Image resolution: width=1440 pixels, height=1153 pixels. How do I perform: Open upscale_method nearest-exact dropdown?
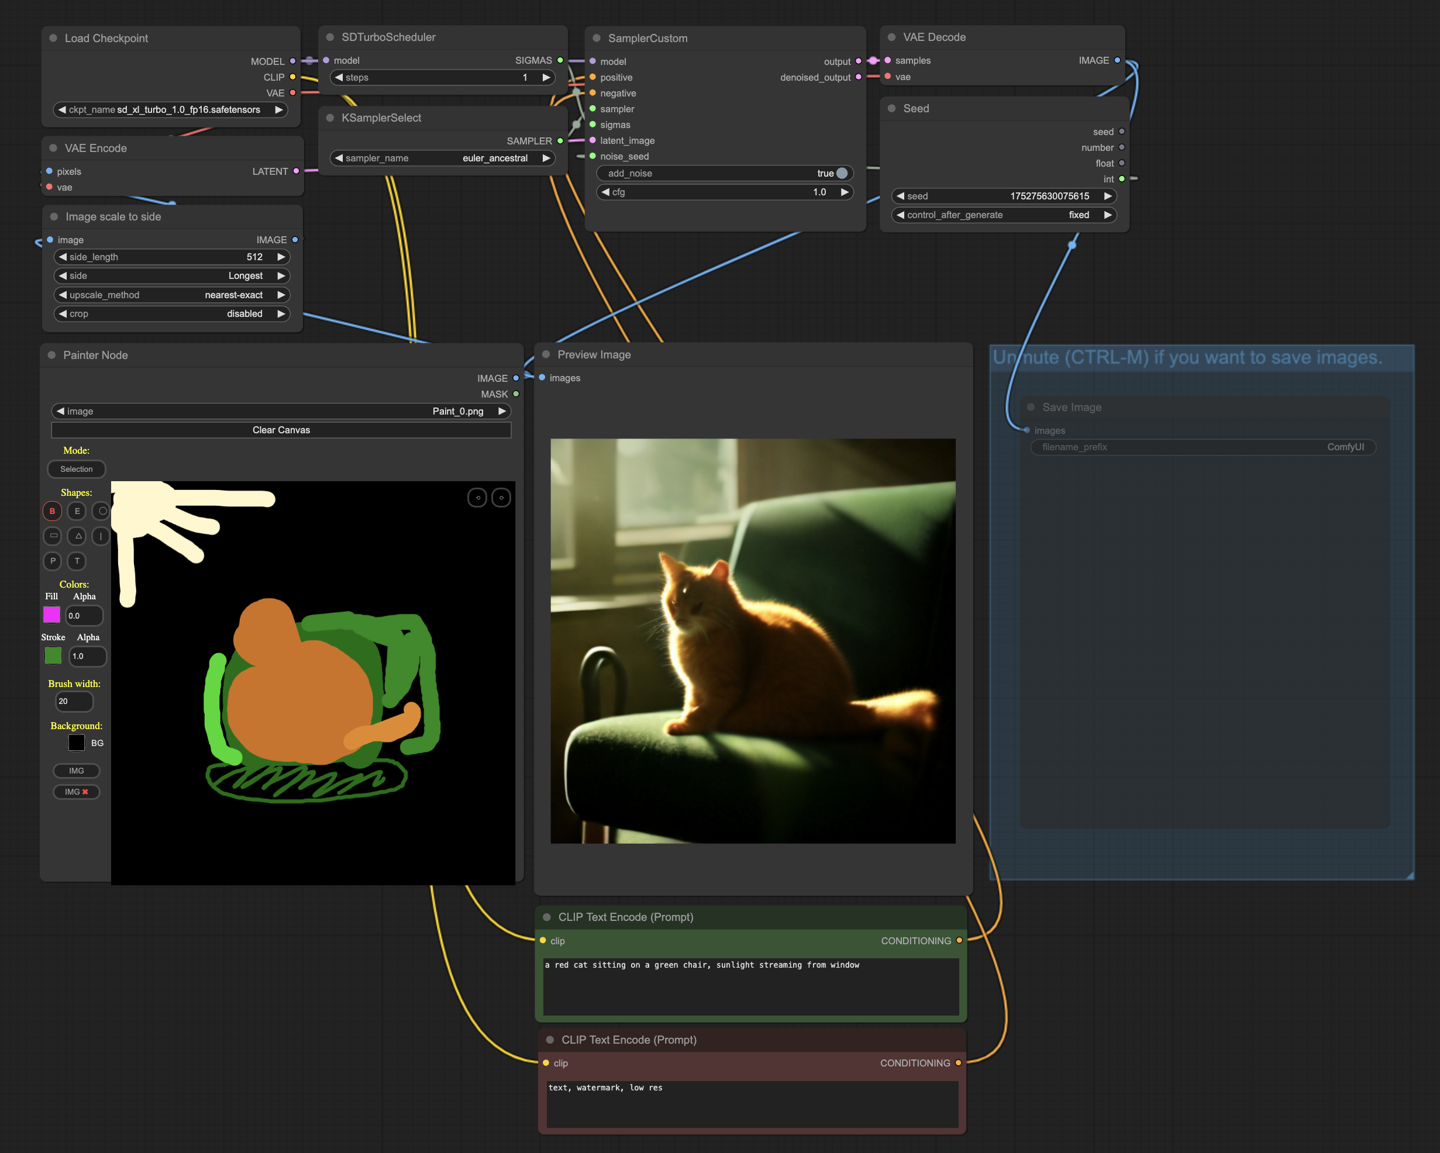pyautogui.click(x=171, y=295)
